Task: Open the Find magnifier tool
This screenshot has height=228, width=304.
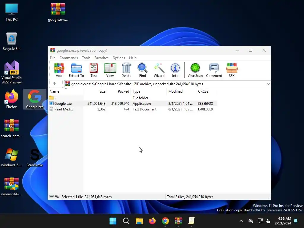Action: pos(142,70)
